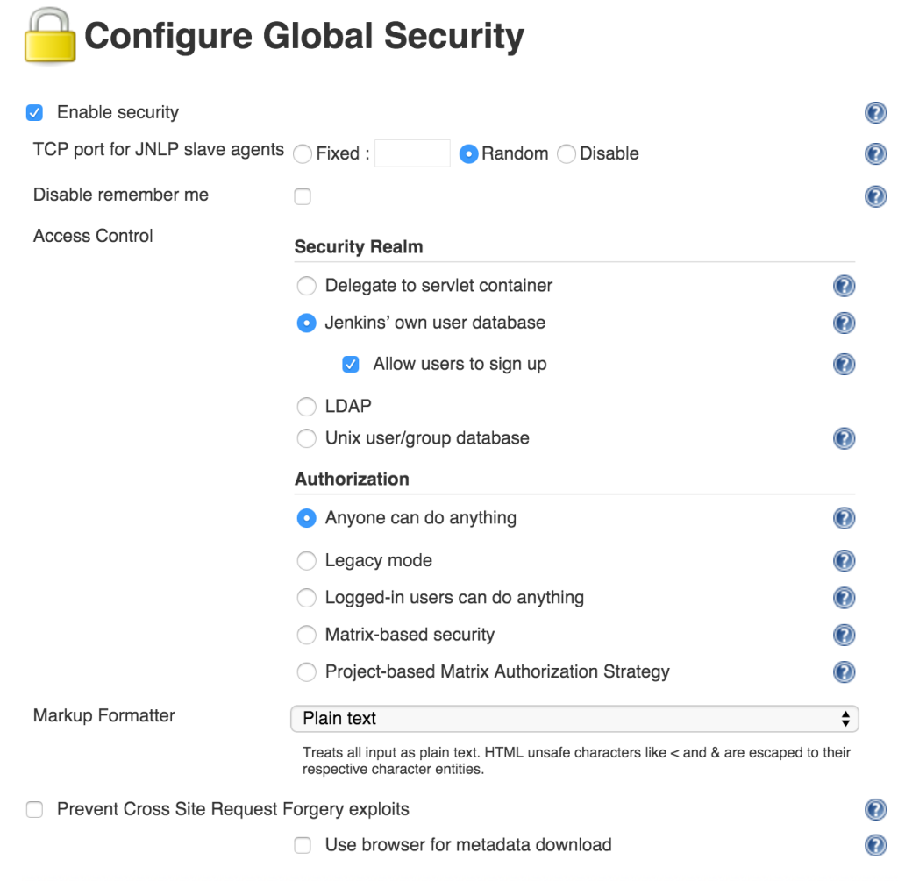Open help for Prevent Cross Site Request Forgery
The image size is (898, 881).
pos(874,809)
